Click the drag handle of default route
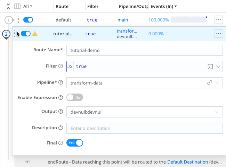Image resolution: width=226 pixels, height=167 pixels. (18, 20)
